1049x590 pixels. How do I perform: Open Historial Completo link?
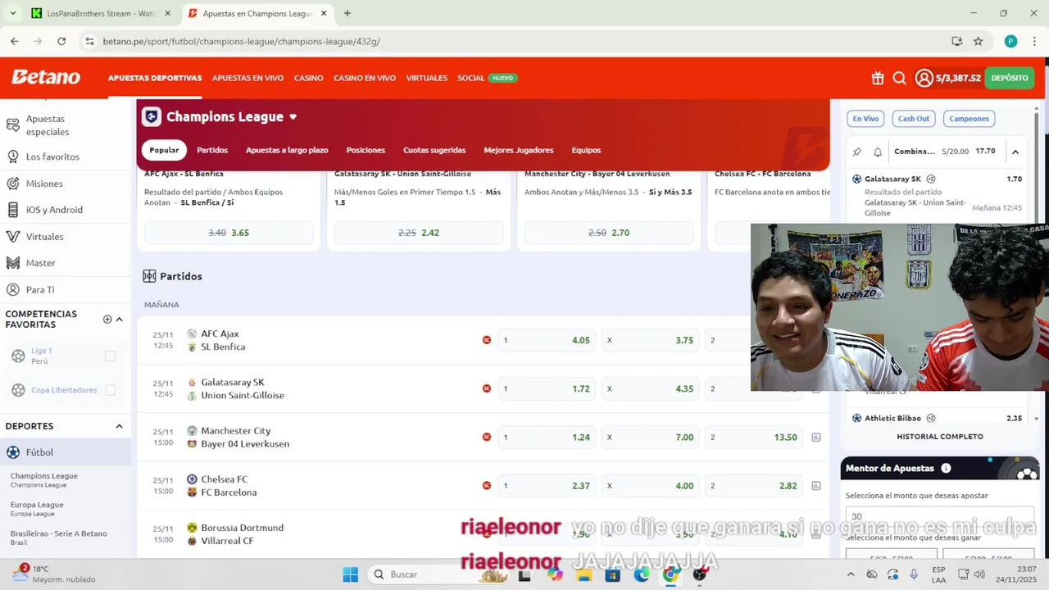[939, 437]
